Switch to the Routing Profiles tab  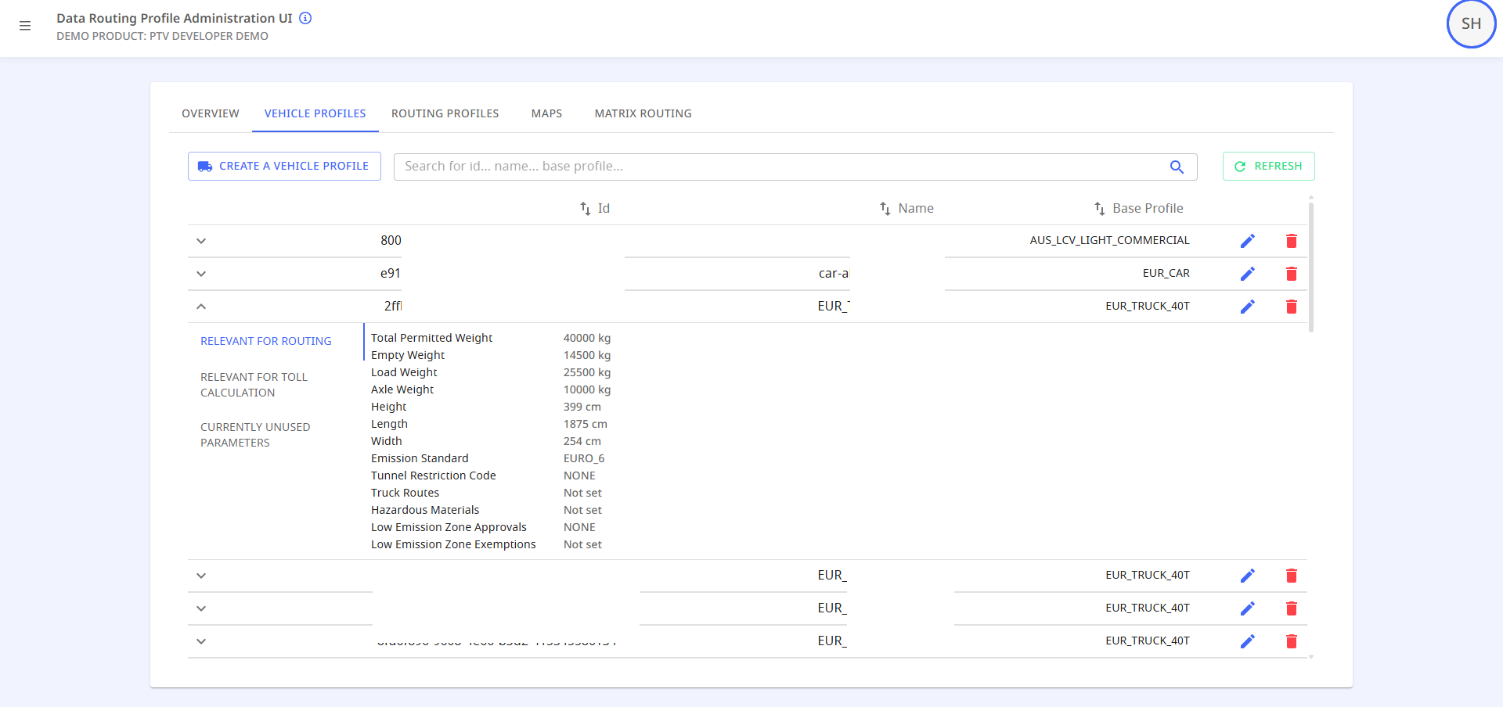pyautogui.click(x=445, y=113)
